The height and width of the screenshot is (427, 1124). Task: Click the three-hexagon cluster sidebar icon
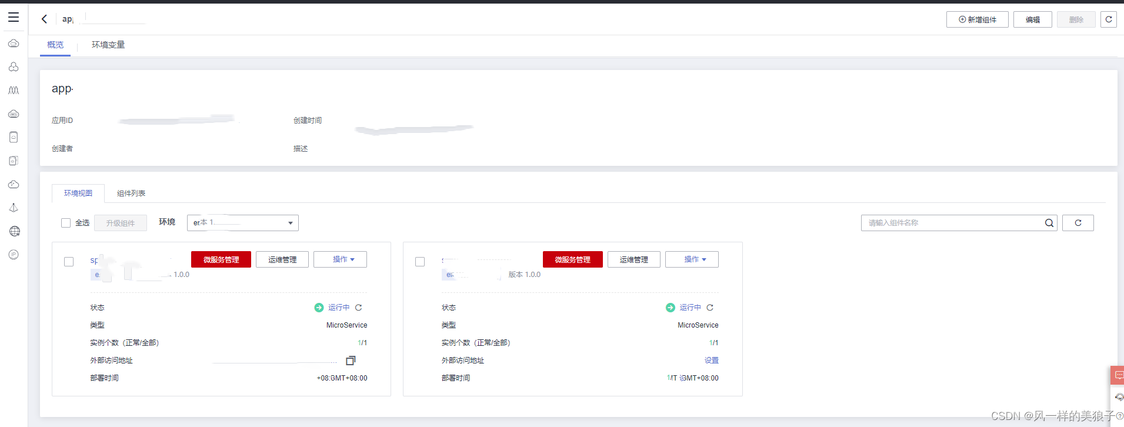click(x=14, y=67)
